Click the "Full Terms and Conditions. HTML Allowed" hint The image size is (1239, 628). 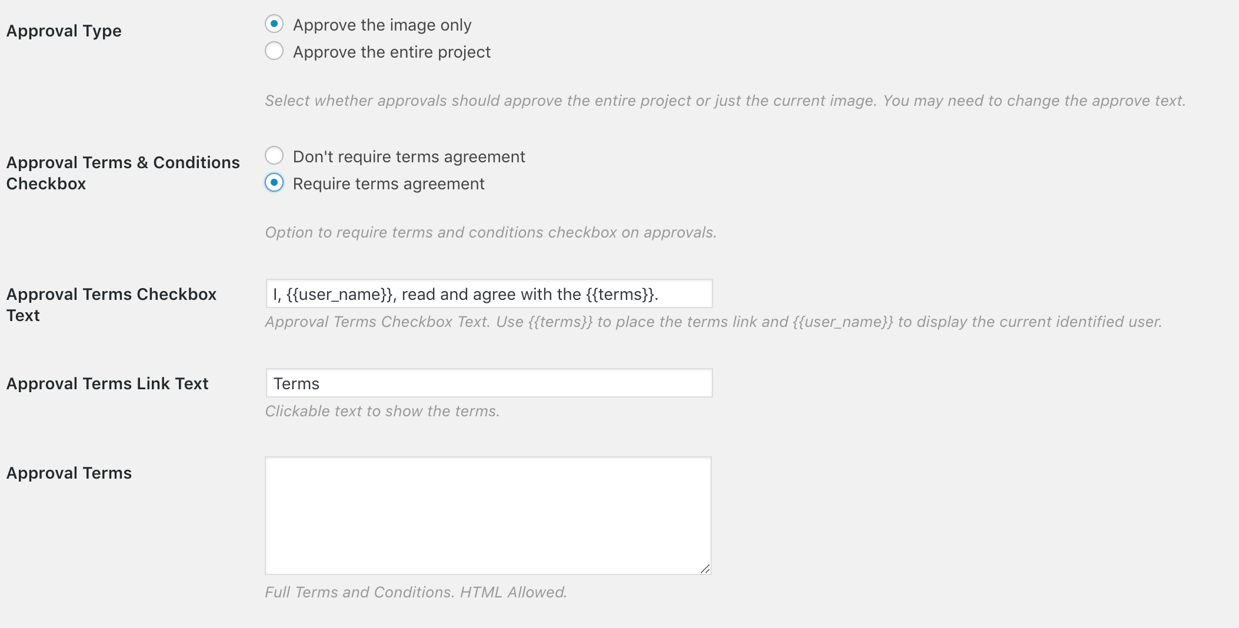[415, 593]
